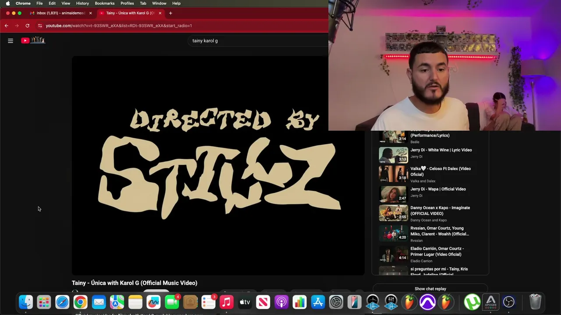Launch uTorrent from the dock
The height and width of the screenshot is (315, 561).
click(472, 302)
